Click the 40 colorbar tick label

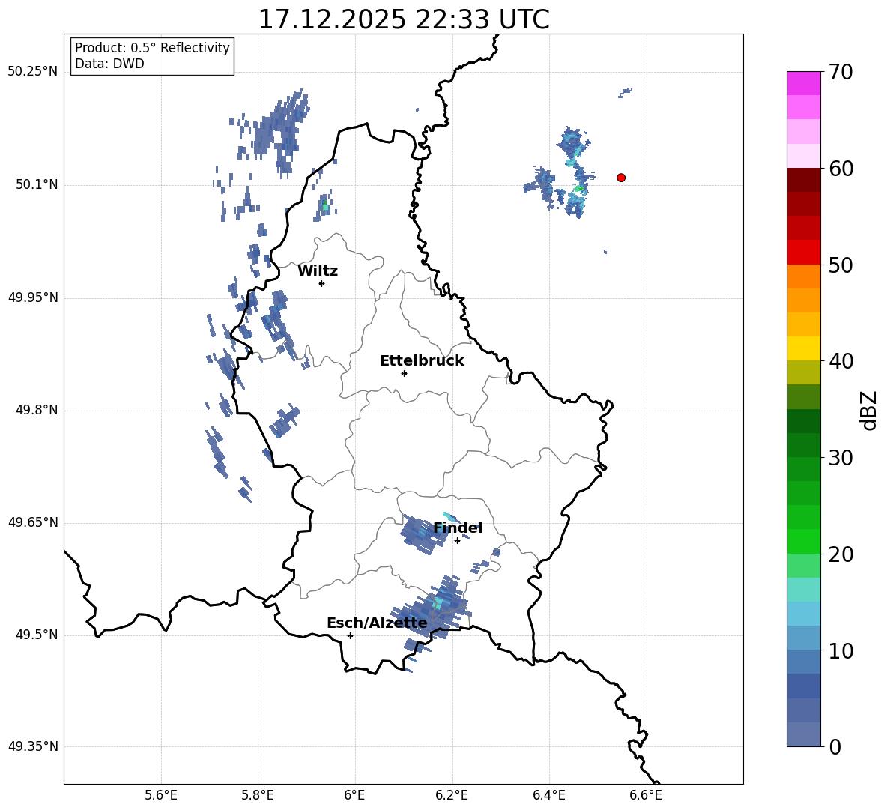tap(841, 361)
